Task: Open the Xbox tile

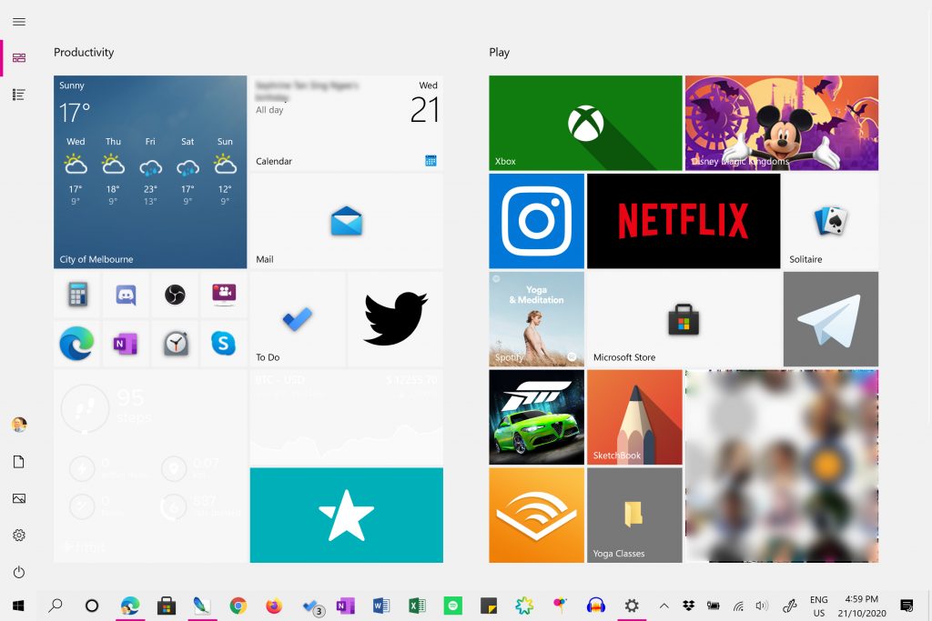Action: pos(585,123)
